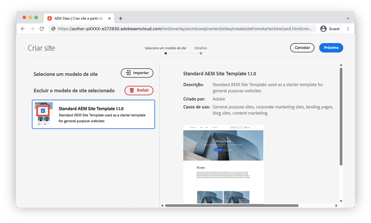371x223 pixels.
Task: Select the AEM Sites browser tab
Action: pyautogui.click(x=79, y=18)
